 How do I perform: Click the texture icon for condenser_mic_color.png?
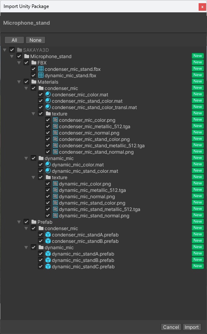click(x=55, y=120)
